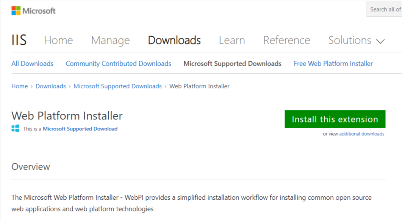
Task: Click the IIS site logo
Action: pyautogui.click(x=19, y=40)
